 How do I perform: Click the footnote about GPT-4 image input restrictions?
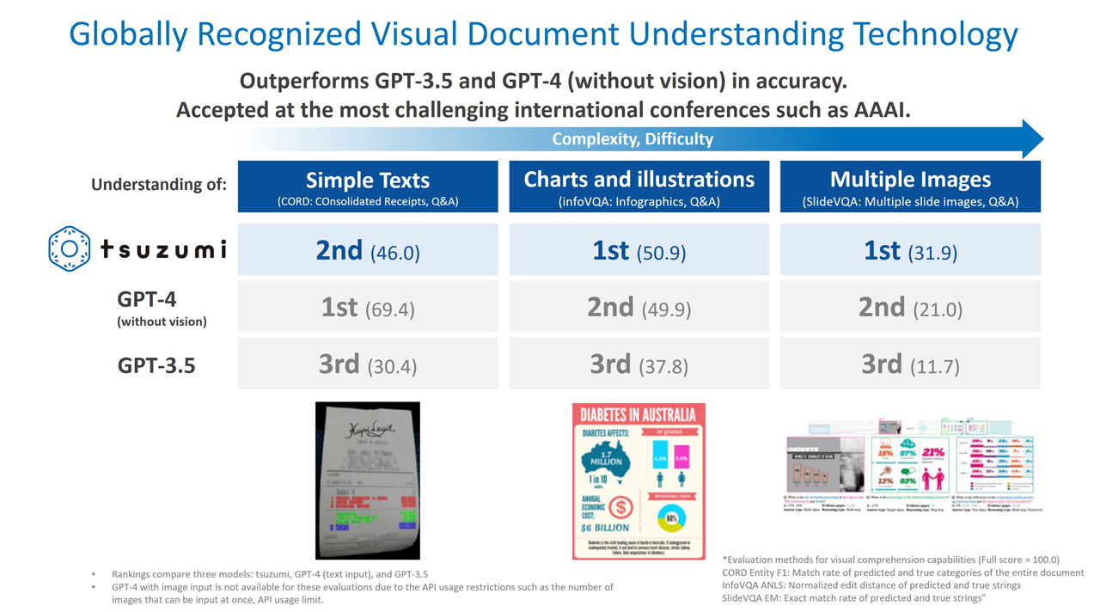point(363,593)
